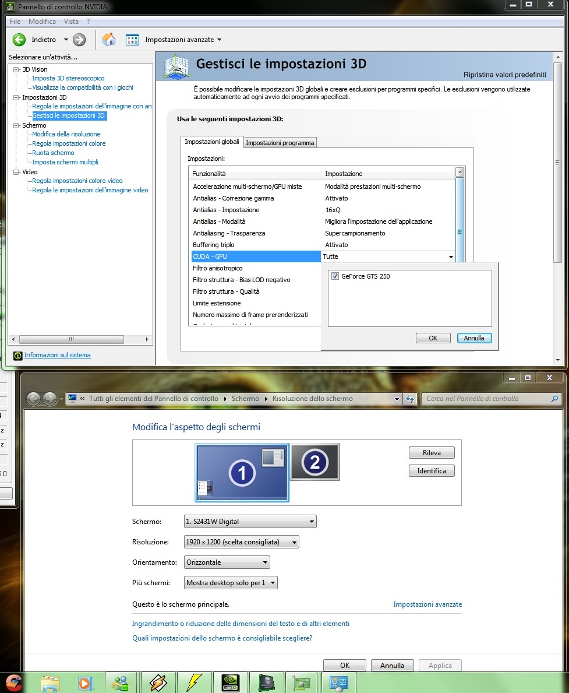The height and width of the screenshot is (693, 569).
Task: Click the Impostazioni avanzate grid view icon
Action: coord(133,40)
